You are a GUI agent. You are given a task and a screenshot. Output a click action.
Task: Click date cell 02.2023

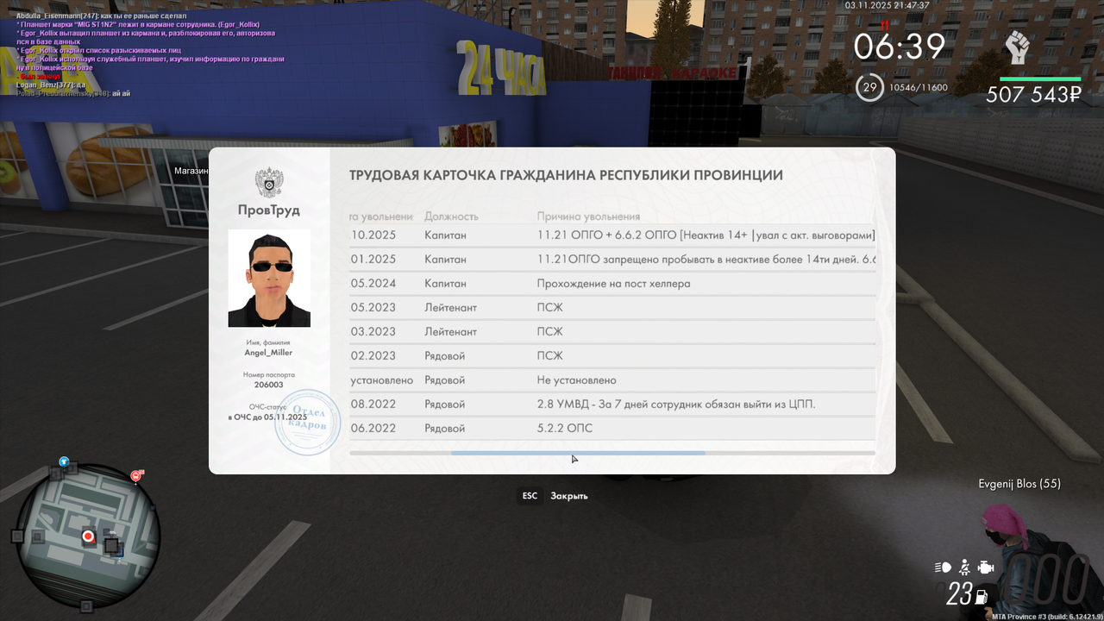tap(373, 356)
